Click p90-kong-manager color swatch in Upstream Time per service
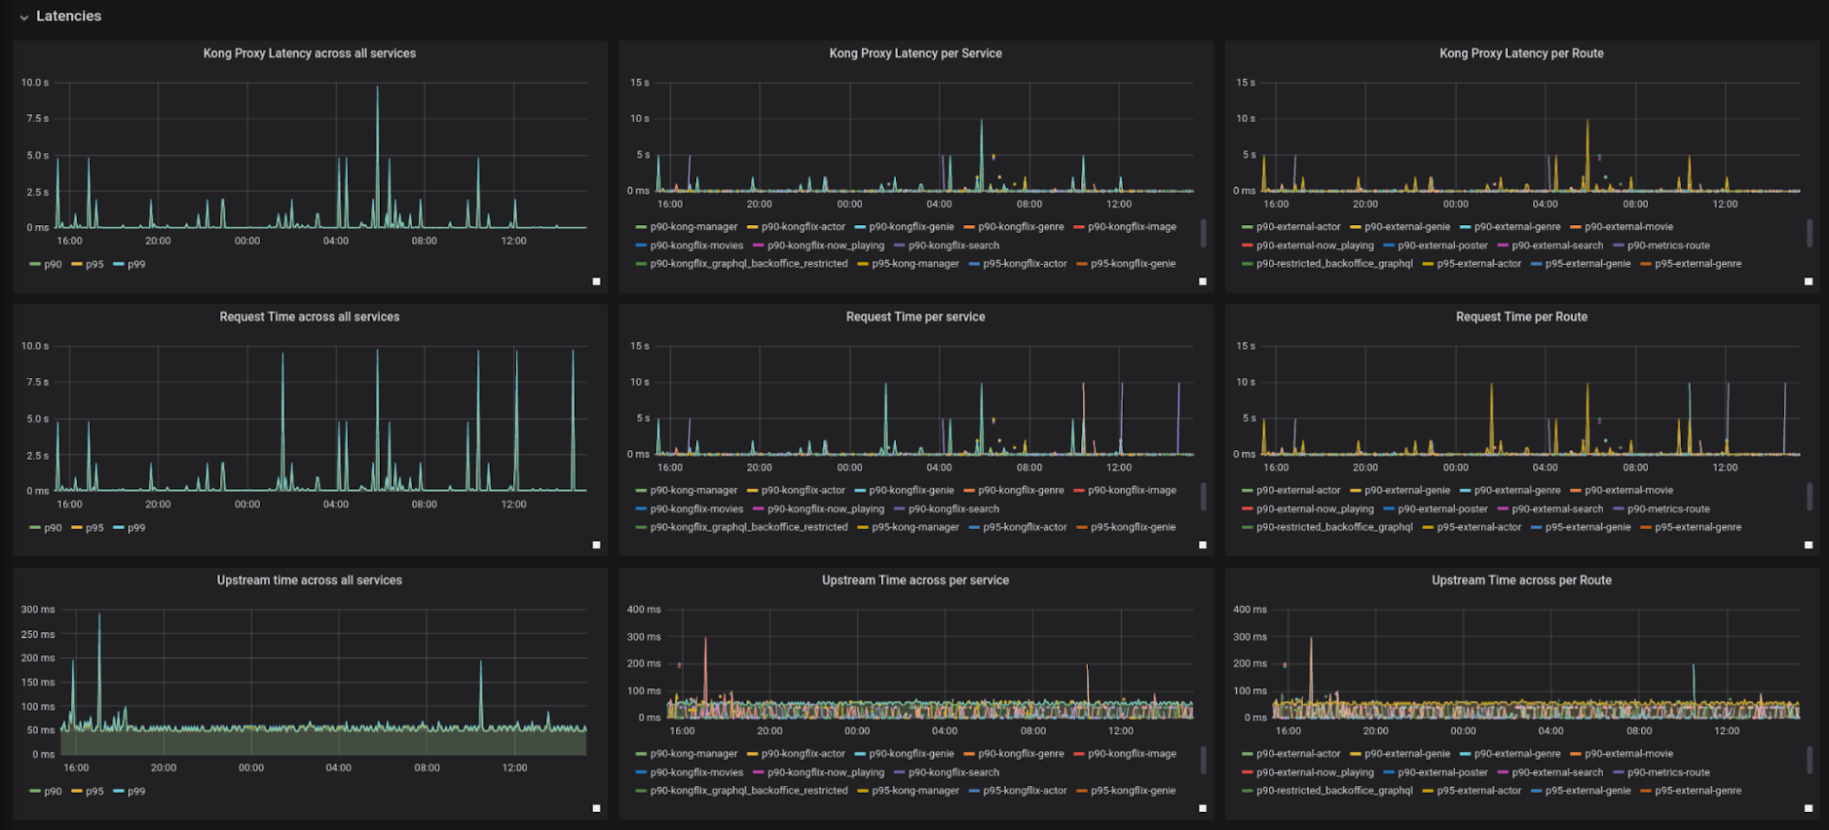The image size is (1829, 830). [641, 754]
